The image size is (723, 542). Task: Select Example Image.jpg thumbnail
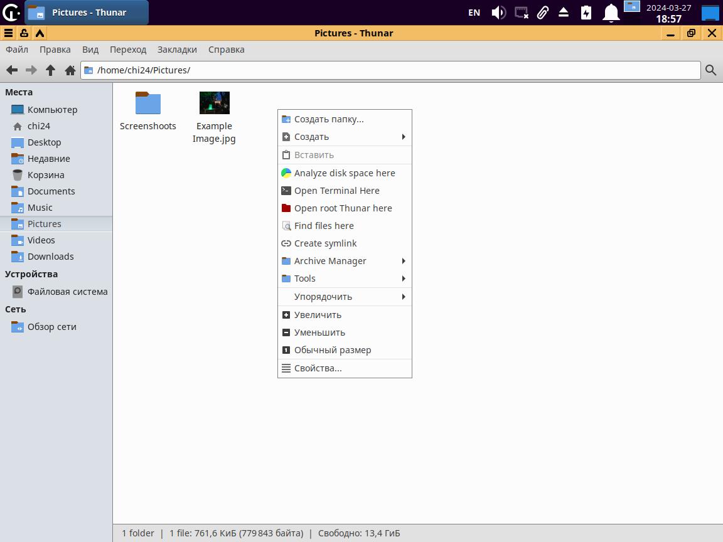coord(215,104)
